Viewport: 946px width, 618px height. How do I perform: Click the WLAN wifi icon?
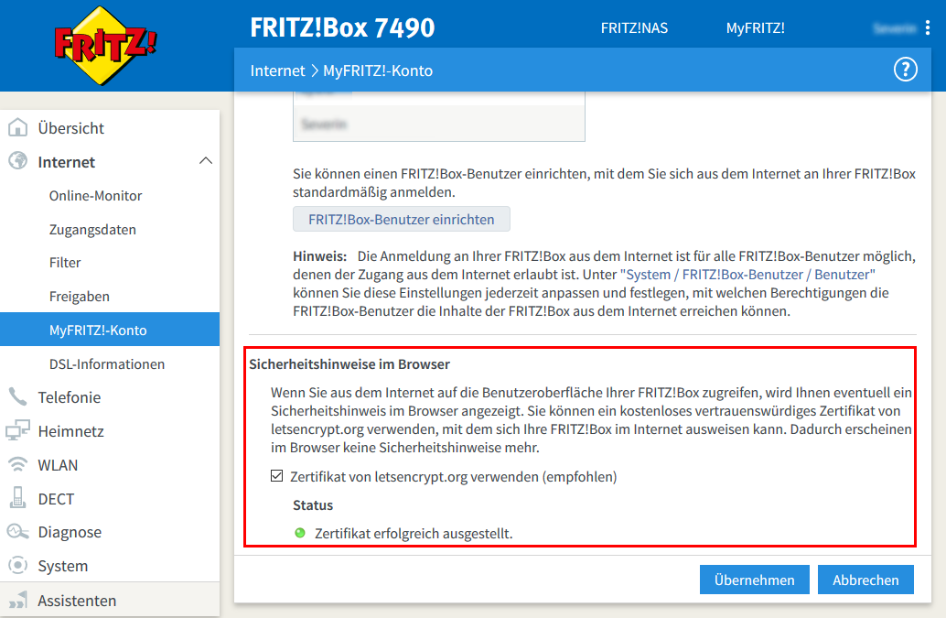pyautogui.click(x=17, y=464)
